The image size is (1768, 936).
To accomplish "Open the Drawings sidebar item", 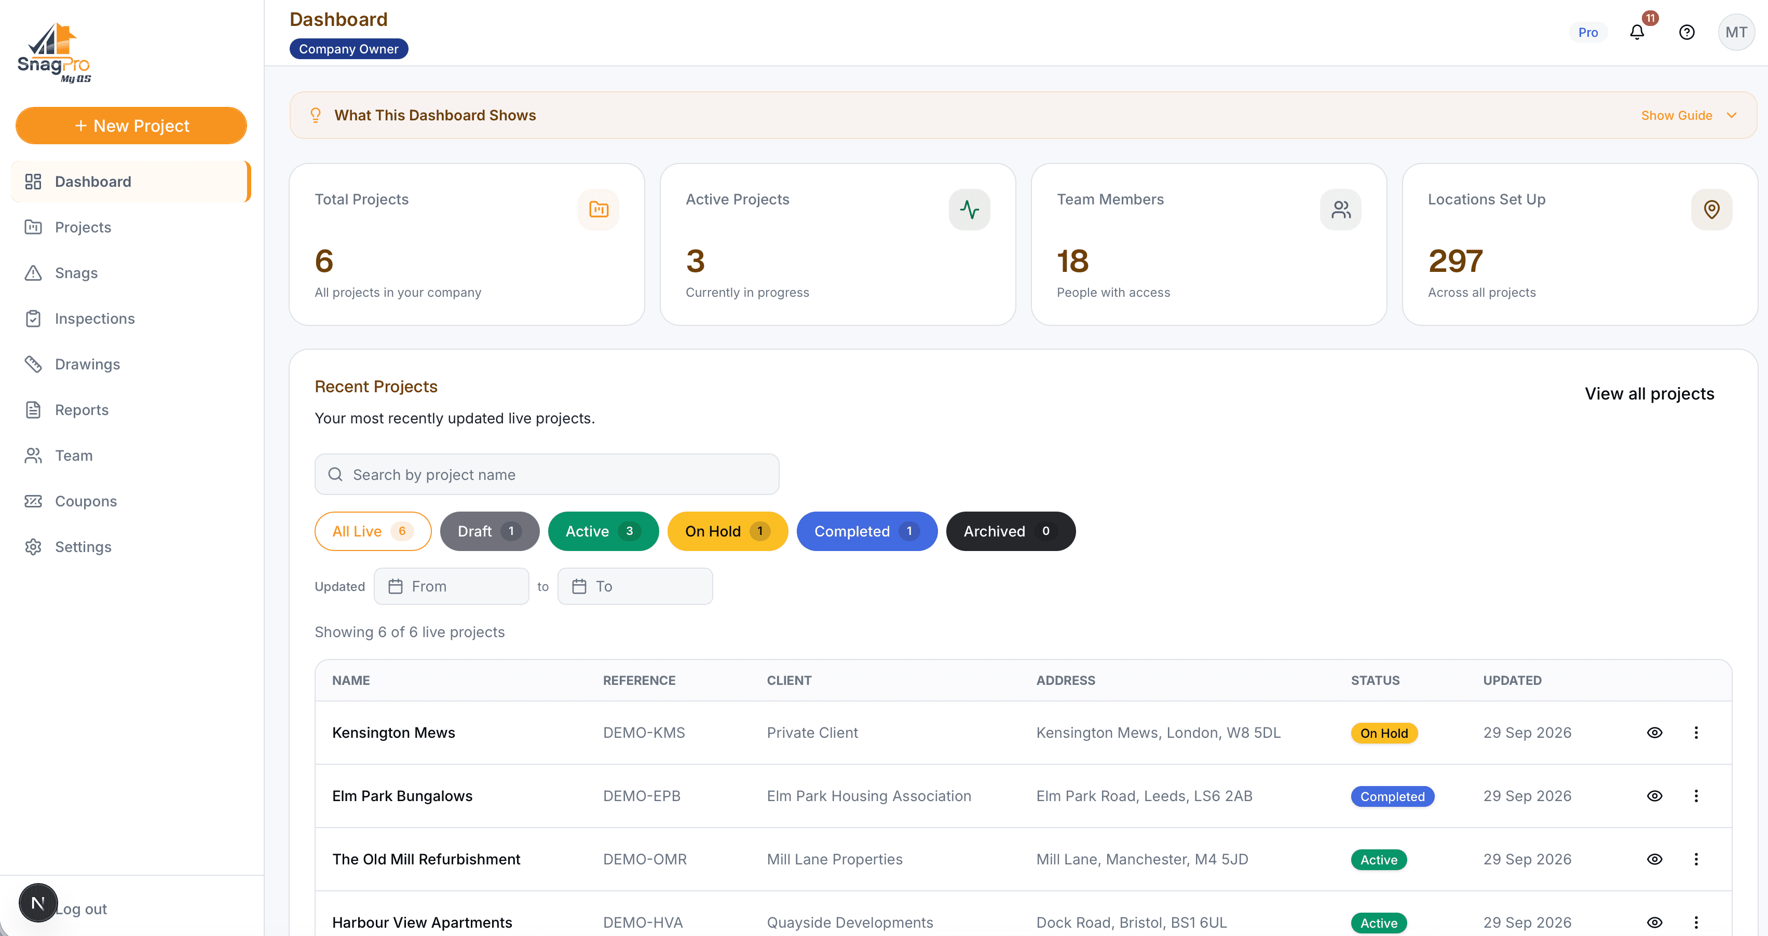I will click(130, 364).
